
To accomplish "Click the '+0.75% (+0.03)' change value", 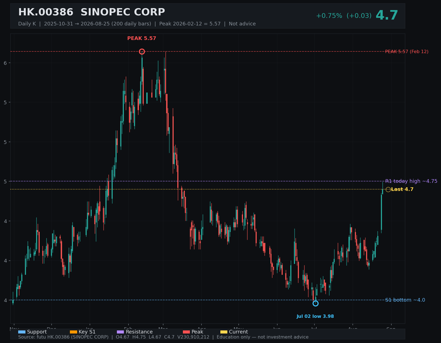I will click(344, 16).
